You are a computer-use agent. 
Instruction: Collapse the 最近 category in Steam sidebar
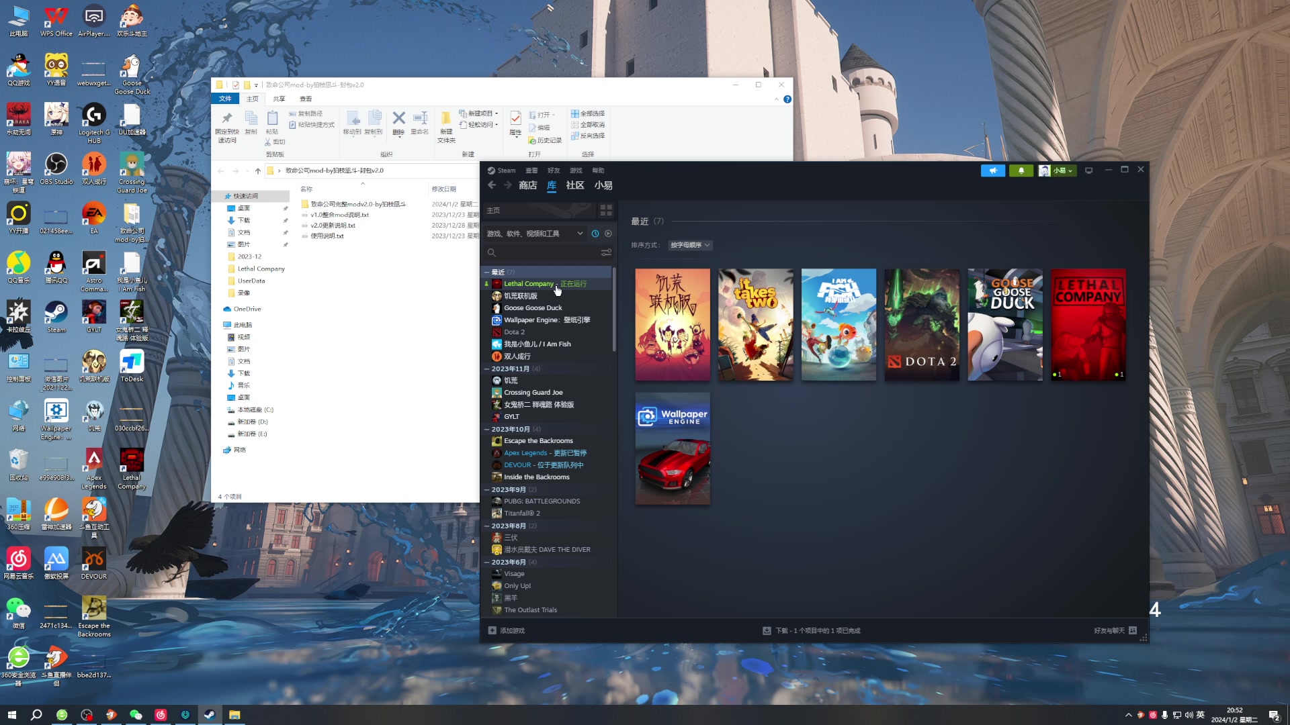(x=486, y=272)
